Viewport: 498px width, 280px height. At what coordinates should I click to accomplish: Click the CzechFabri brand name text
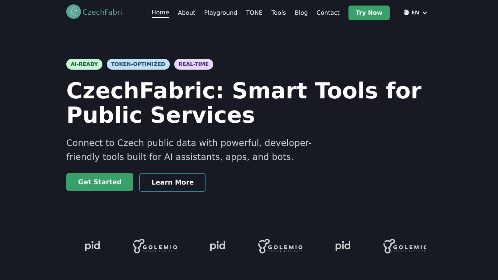click(102, 12)
